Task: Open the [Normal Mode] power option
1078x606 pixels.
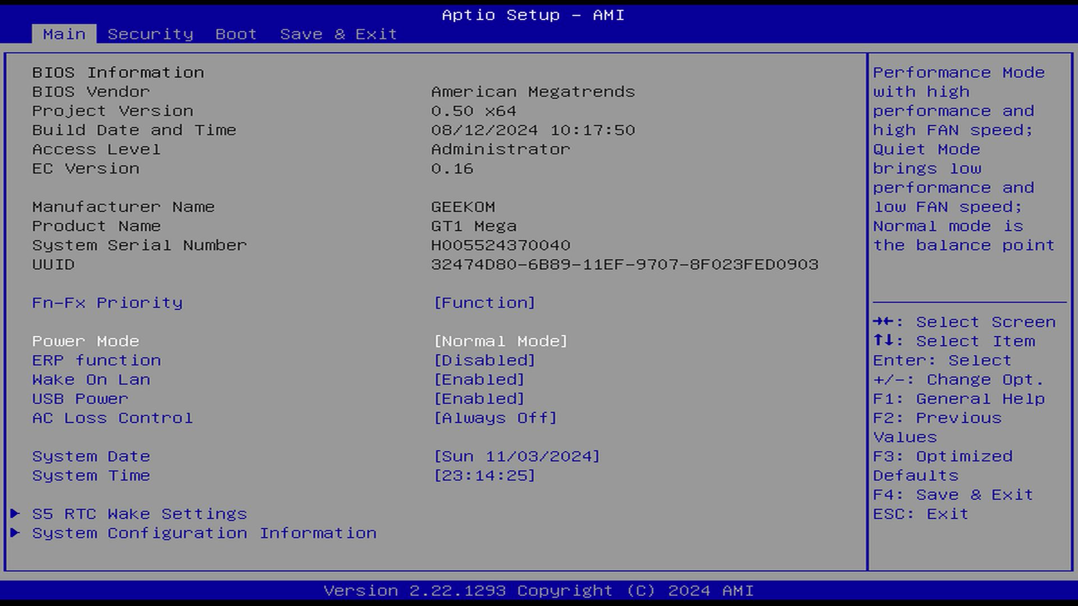Action: click(x=501, y=341)
